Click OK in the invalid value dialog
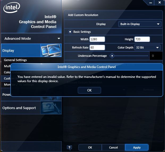The height and width of the screenshot is (152, 165). (x=89, y=90)
